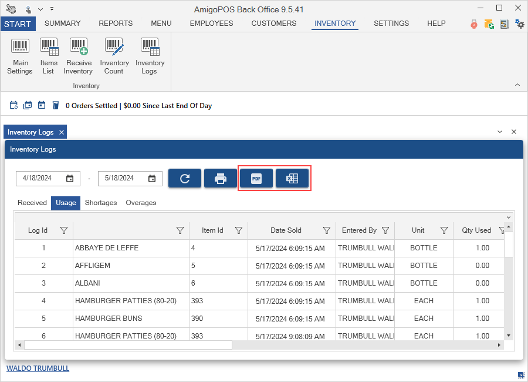
Task: Switch to the SUMMARY tab
Action: coord(63,24)
